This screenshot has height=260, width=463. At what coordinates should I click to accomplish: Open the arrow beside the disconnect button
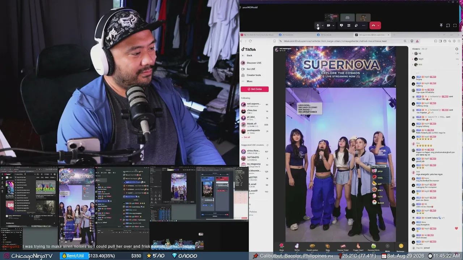(378, 26)
